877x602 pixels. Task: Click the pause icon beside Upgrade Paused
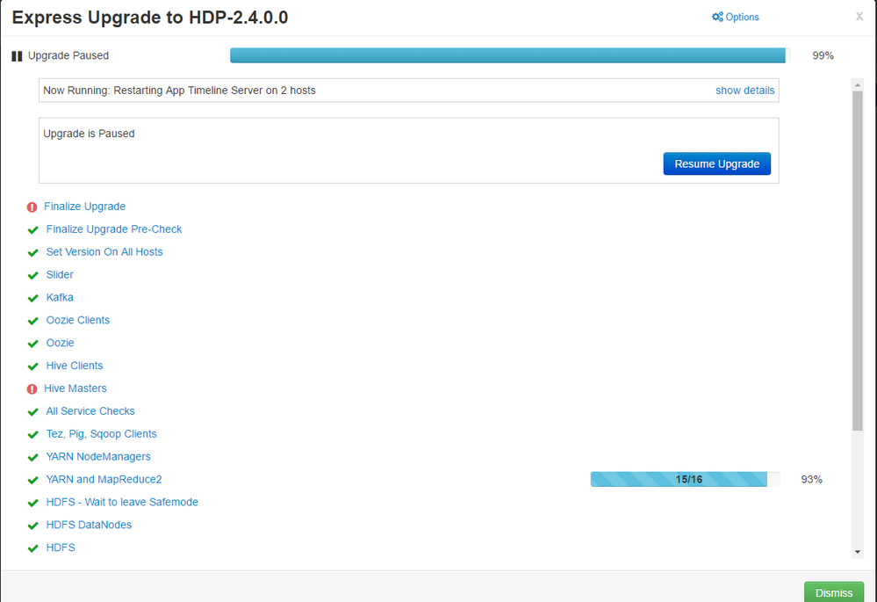point(17,56)
